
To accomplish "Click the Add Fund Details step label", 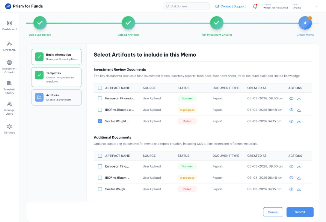I will (x=40, y=35).
